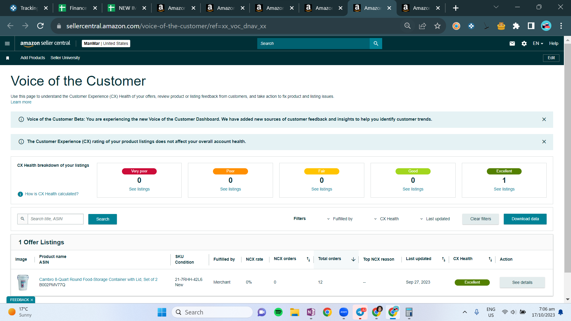Screen dimensions: 571x321
Task: Click the share page icon in address bar
Action: pos(422,26)
